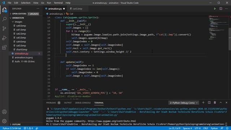
Task: Open Explorer views ellipsis menu
Action: click(x=38, y=9)
